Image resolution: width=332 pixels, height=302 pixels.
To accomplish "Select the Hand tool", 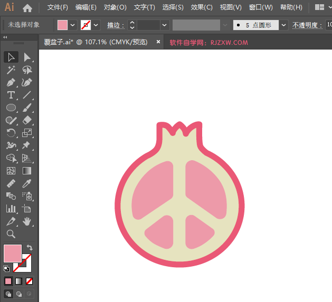I will point(27,221).
